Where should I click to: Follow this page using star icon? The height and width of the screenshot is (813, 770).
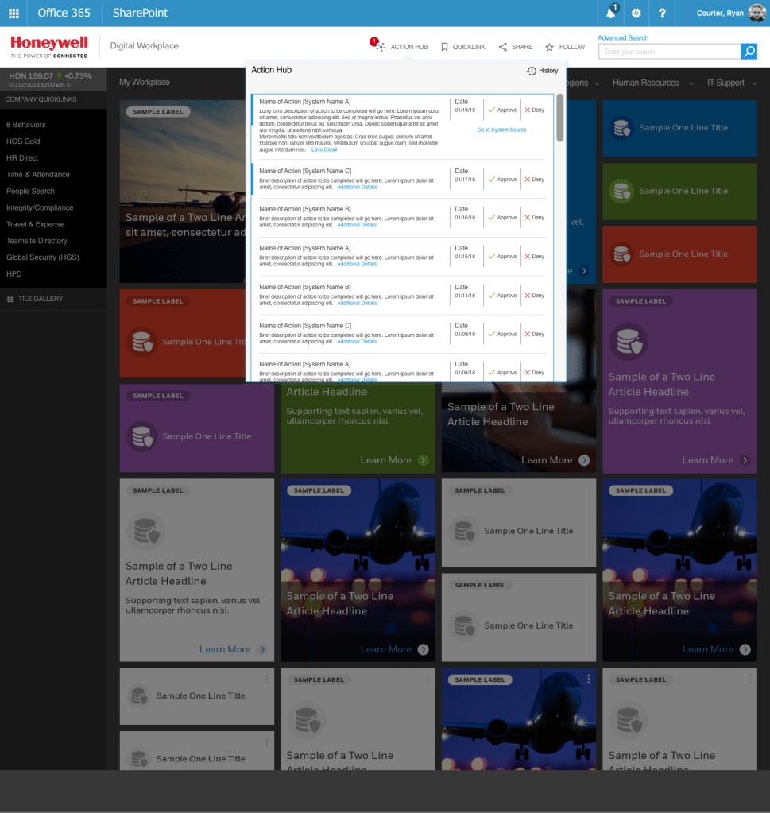coord(549,47)
